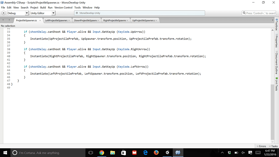Open Dropbox from the system tray
The width and height of the screenshot is (279, 157).
tap(230, 153)
